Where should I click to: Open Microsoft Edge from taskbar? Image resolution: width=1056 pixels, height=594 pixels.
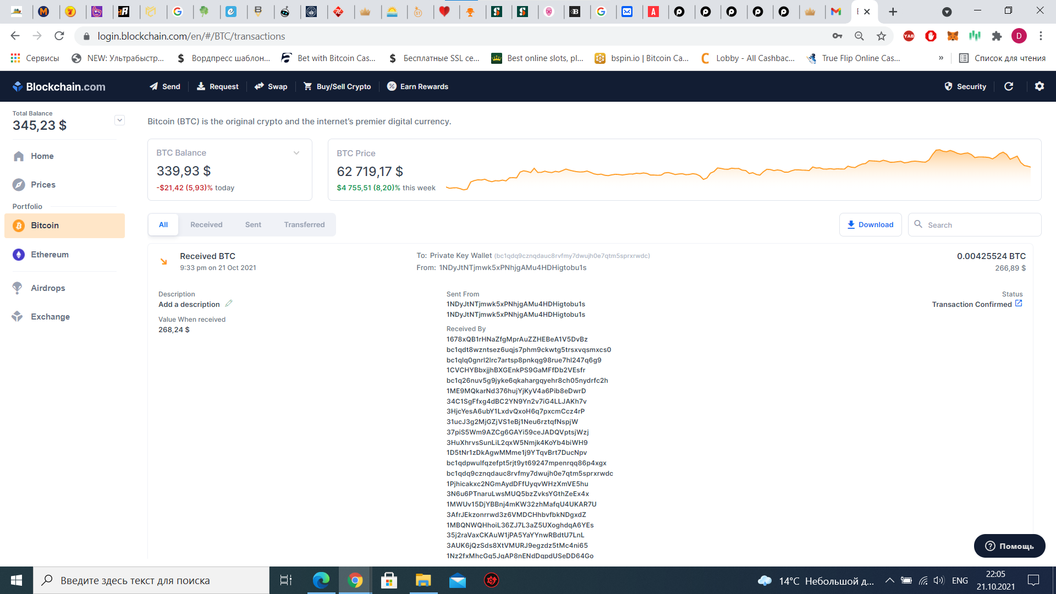(x=321, y=580)
